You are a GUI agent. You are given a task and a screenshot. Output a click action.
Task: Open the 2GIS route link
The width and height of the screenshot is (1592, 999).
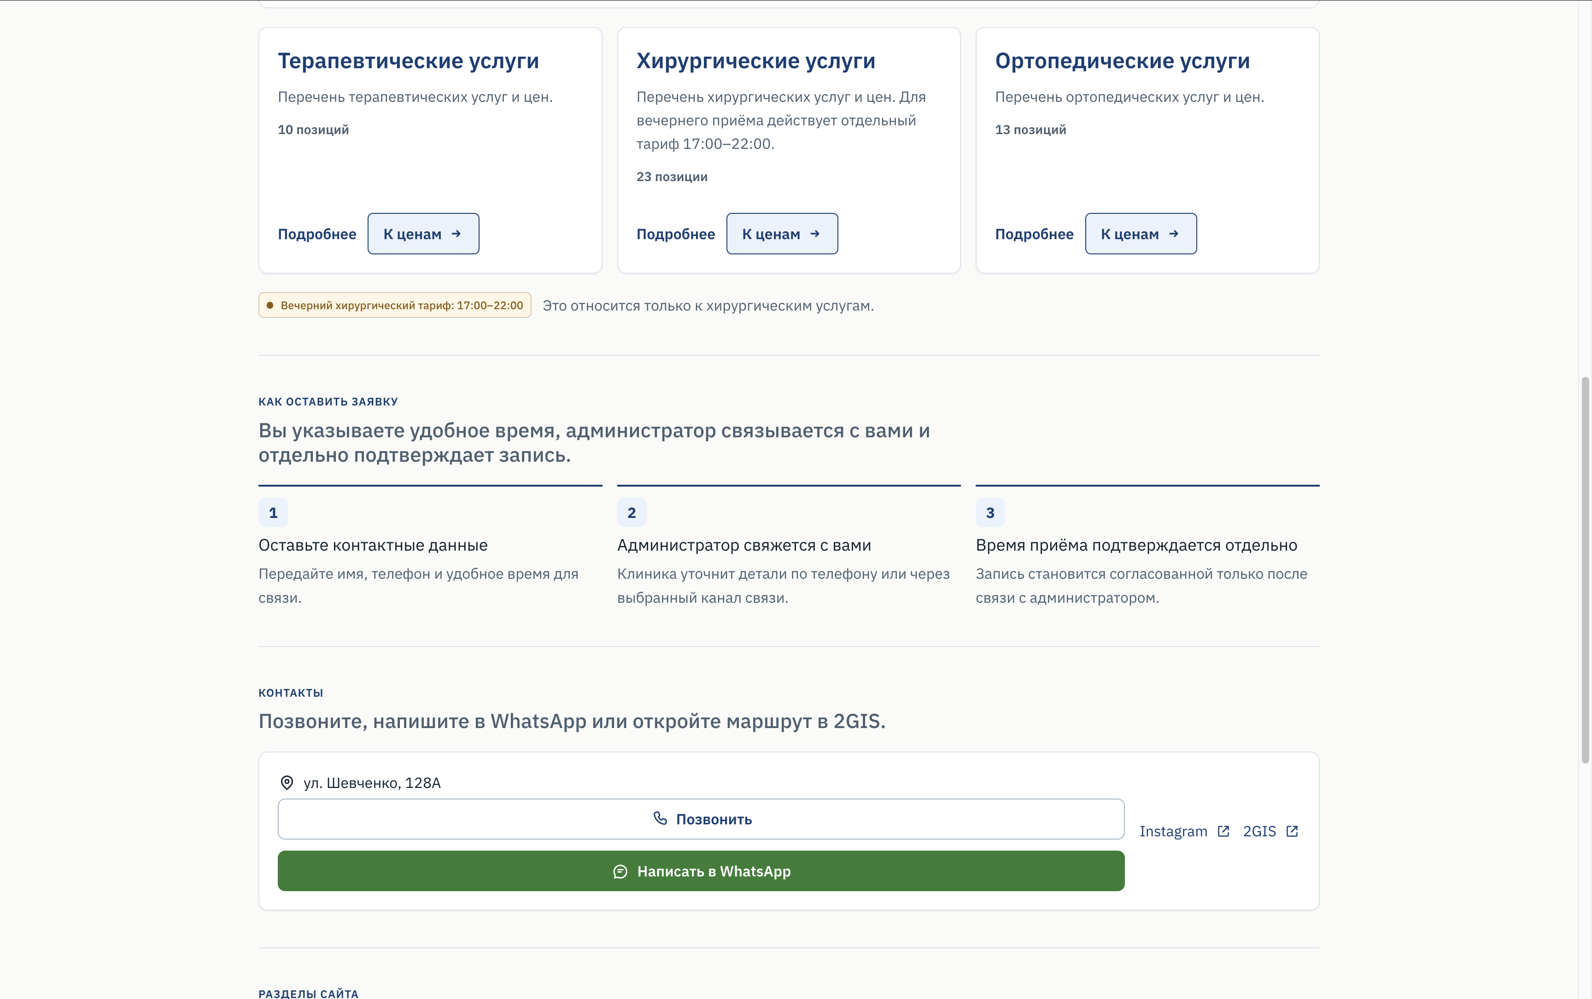point(1270,831)
